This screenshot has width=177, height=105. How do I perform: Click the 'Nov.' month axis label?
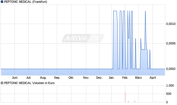(x=86, y=78)
